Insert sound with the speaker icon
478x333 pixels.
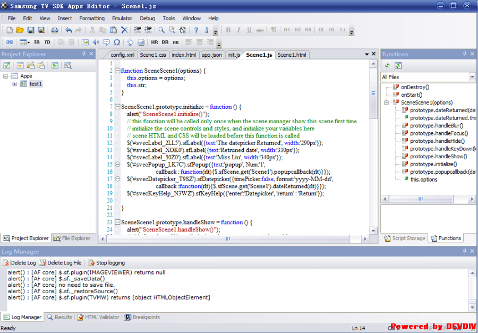point(96,42)
